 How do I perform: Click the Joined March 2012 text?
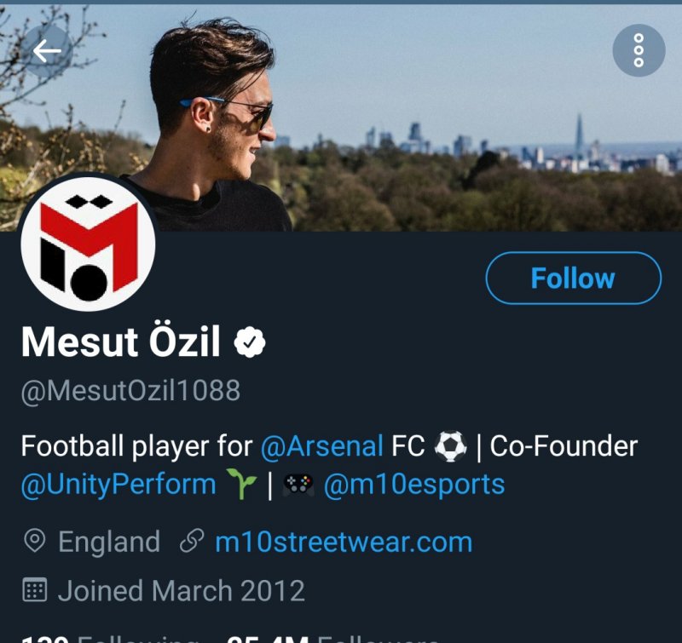181,590
